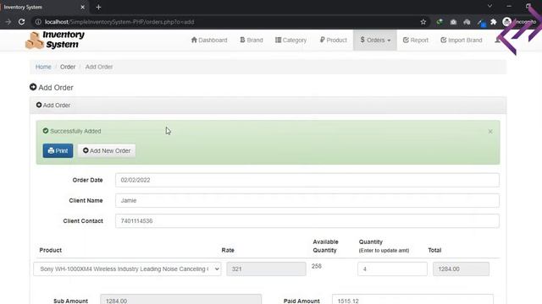Screen dimensions: 542x304
Task: Navigate to the Product page
Action: [333, 40]
